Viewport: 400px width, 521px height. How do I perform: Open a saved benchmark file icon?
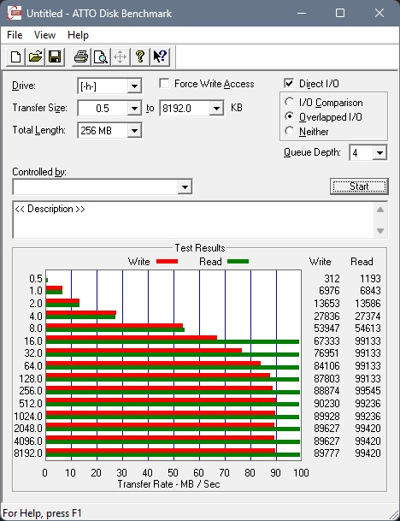coord(35,56)
